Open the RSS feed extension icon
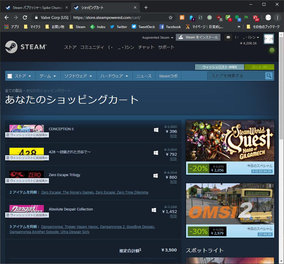 [182, 17]
